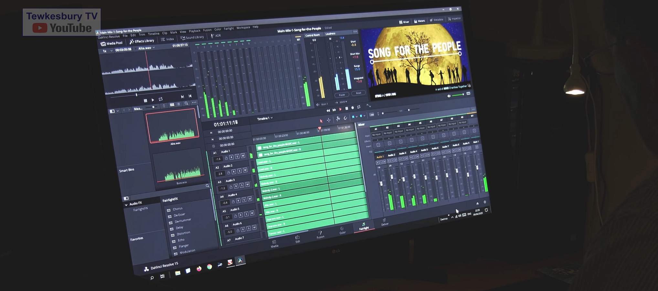
Task: Open the Alto.wav clip name dropdown
Action: 146,48
